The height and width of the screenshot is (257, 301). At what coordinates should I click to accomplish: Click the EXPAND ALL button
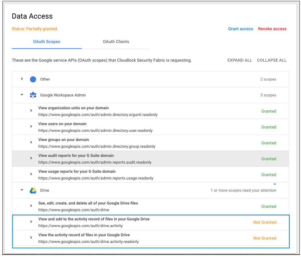point(240,60)
